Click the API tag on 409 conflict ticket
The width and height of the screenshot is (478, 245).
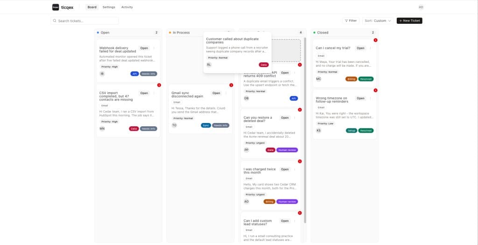[294, 98]
